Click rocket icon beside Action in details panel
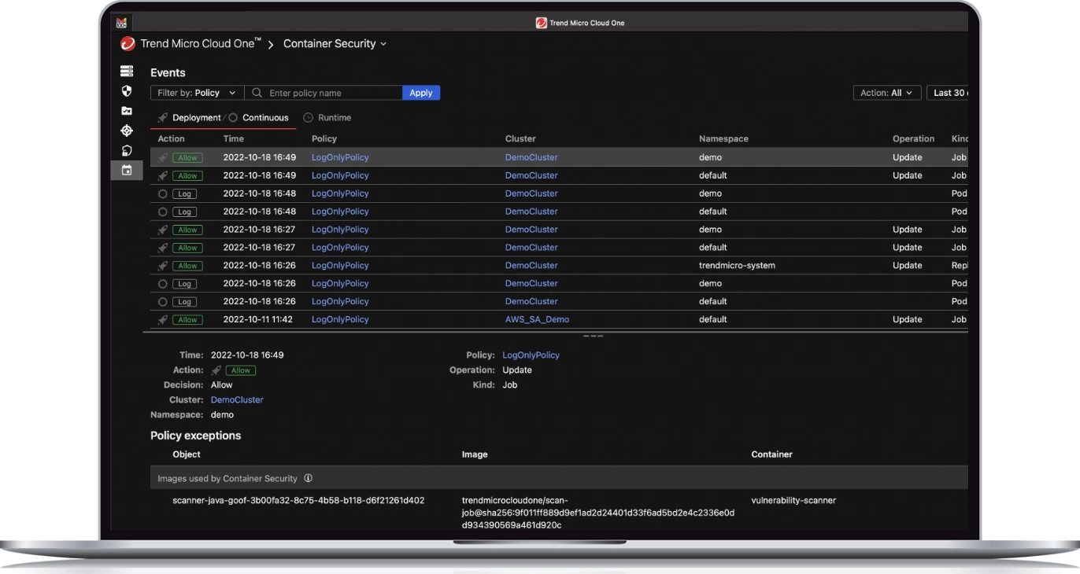Image resolution: width=1080 pixels, height=574 pixels. coord(216,370)
